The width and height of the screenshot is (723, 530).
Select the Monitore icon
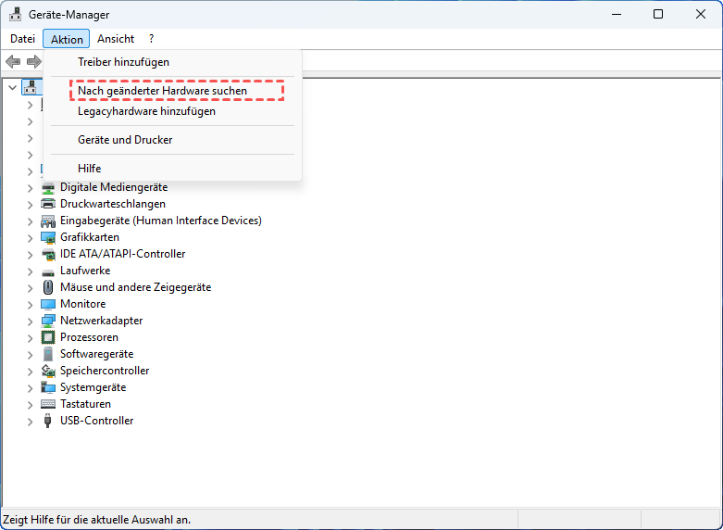[48, 304]
